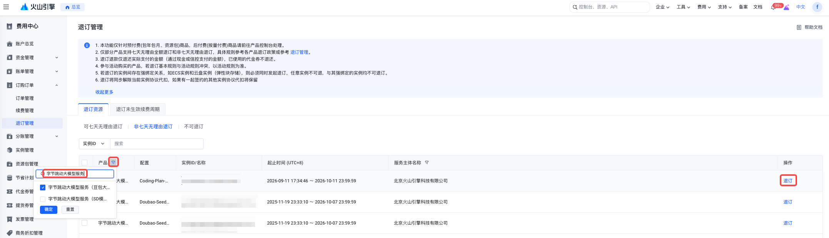829x238 pixels.
Task: Open the 帮助文档 link
Action: pos(813,27)
